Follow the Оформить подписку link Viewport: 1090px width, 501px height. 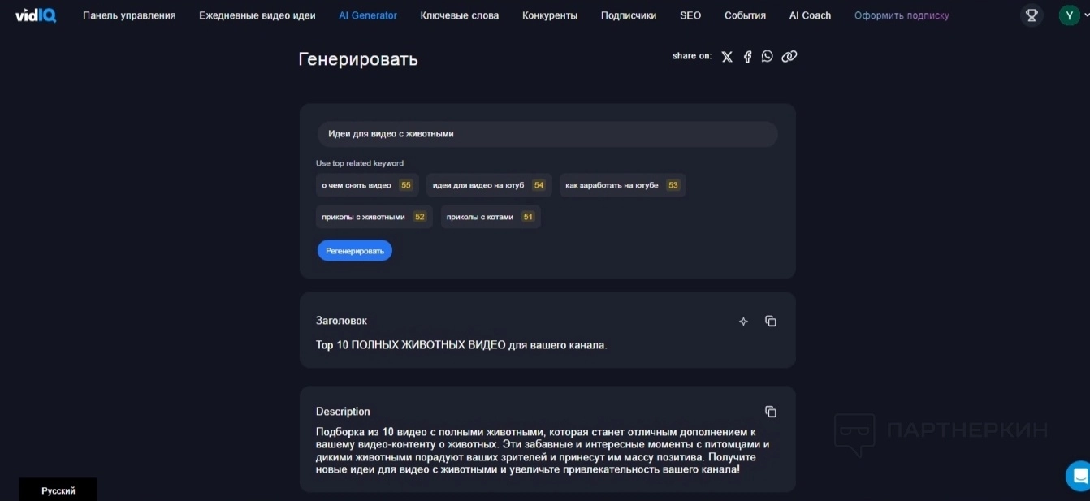pos(901,15)
